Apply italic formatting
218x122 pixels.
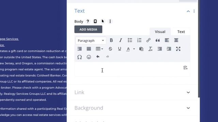tap(121, 40)
